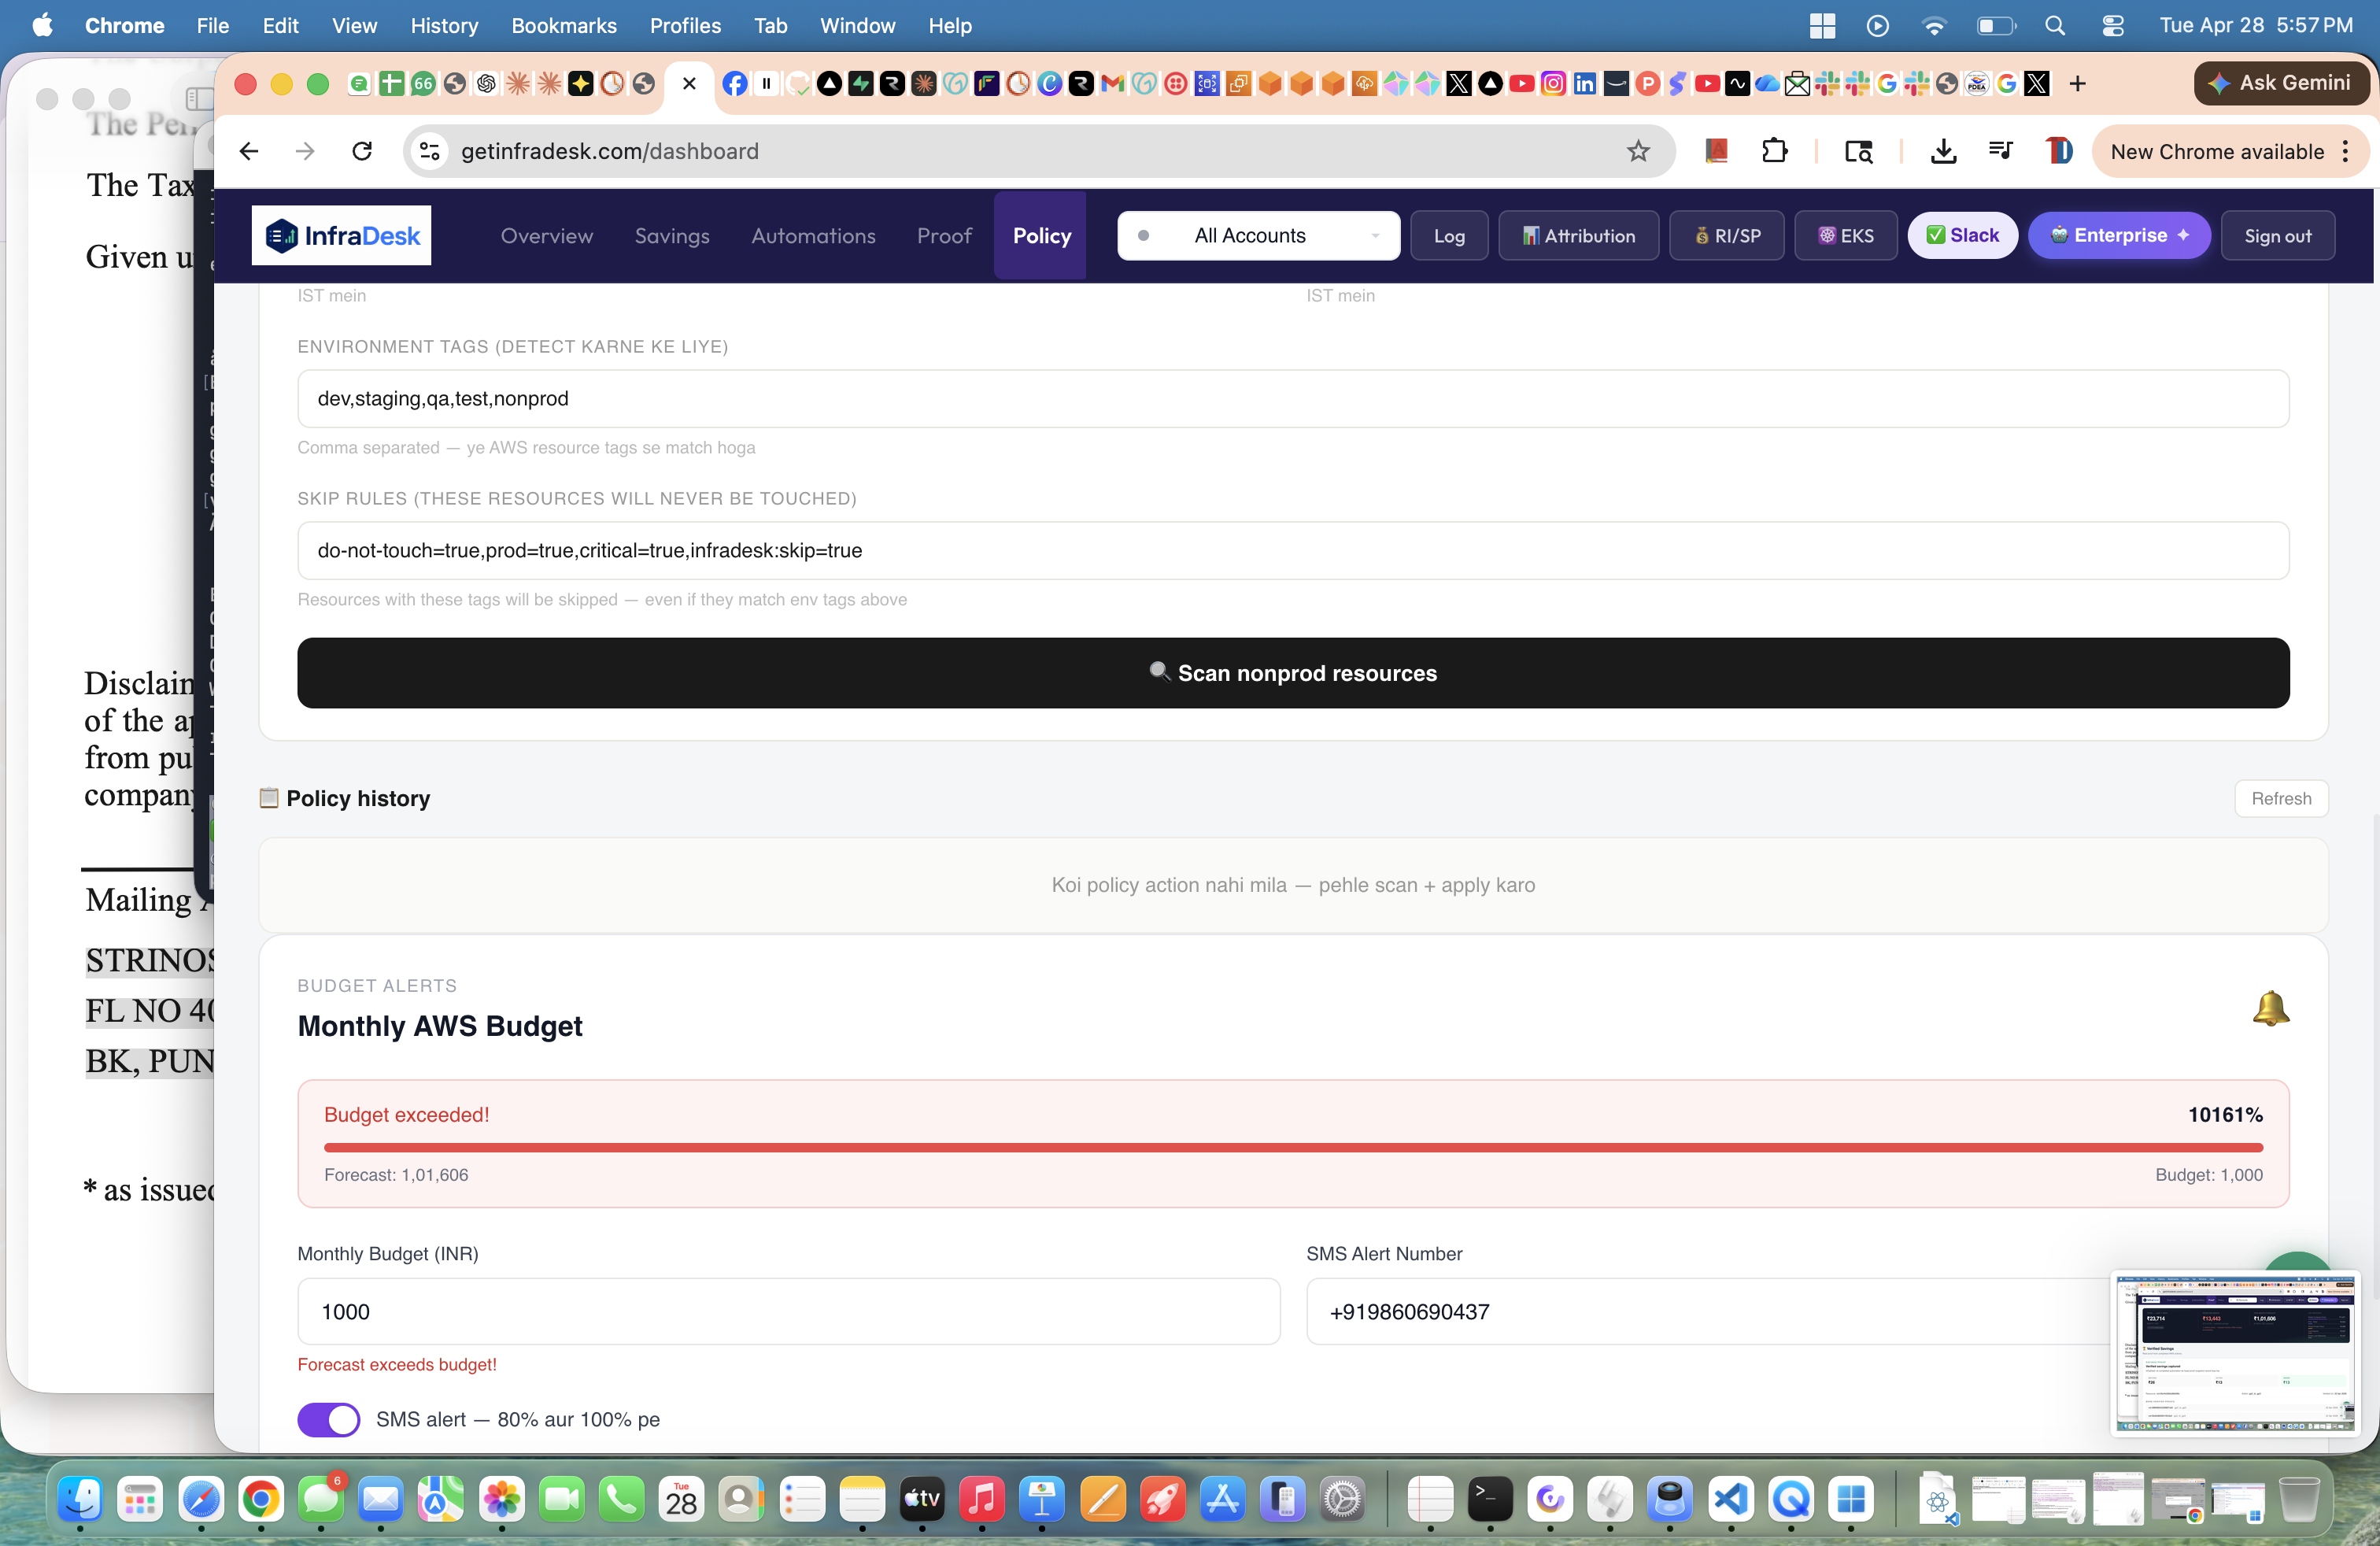Open the Attribution view

tap(1578, 235)
